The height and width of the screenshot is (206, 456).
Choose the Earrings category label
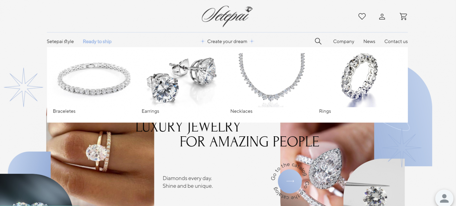click(x=150, y=111)
